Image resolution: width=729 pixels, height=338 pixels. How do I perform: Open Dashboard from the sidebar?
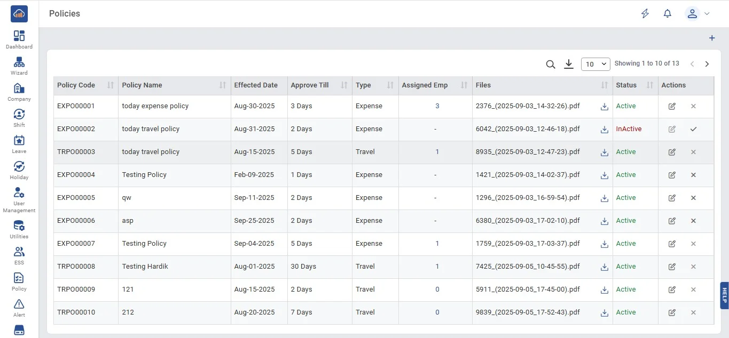tap(19, 39)
